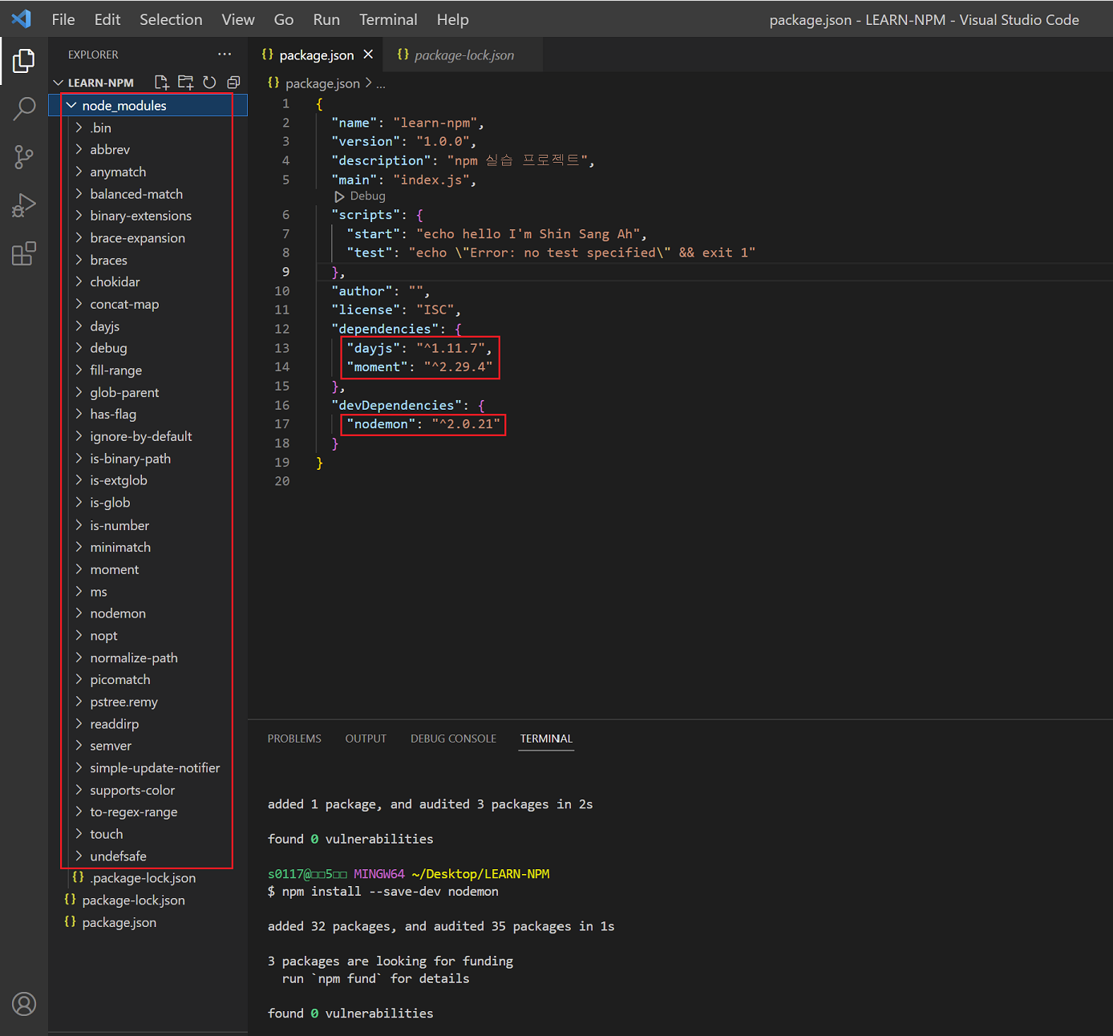Open the Help menu
This screenshot has width=1113, height=1036.
[452, 19]
